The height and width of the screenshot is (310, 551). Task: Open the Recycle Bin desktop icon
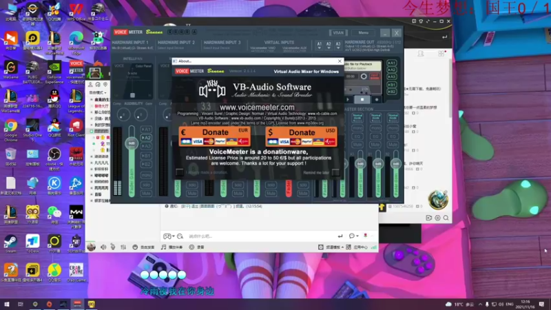point(10,157)
